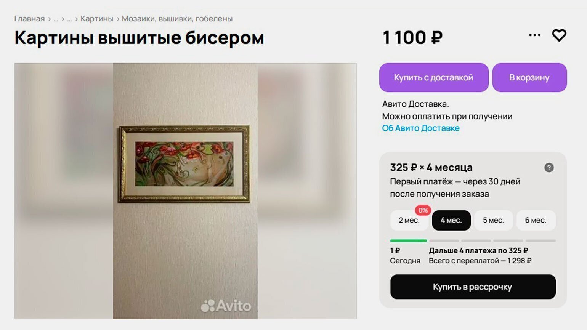587x330 pixels.
Task: Click the green payment progress segment
Action: click(409, 240)
